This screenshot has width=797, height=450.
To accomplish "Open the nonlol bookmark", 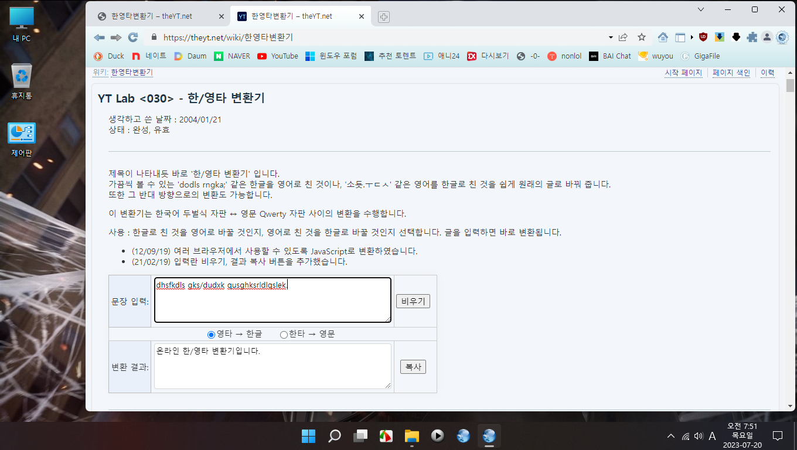I will (x=565, y=56).
